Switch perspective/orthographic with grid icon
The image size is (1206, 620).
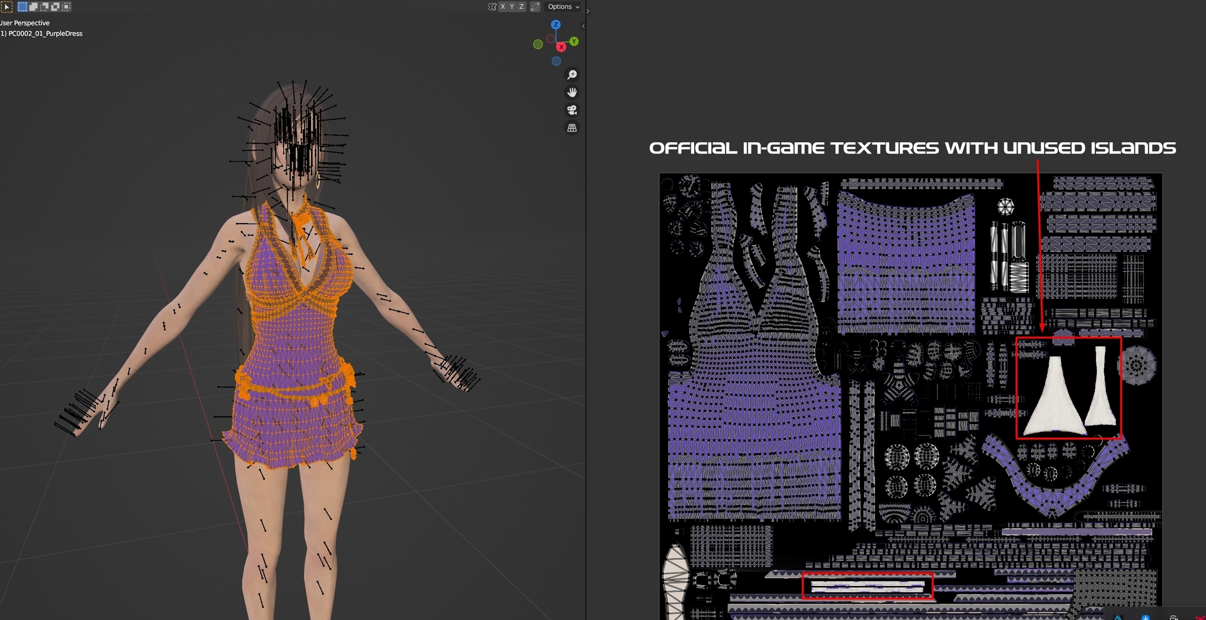click(572, 128)
